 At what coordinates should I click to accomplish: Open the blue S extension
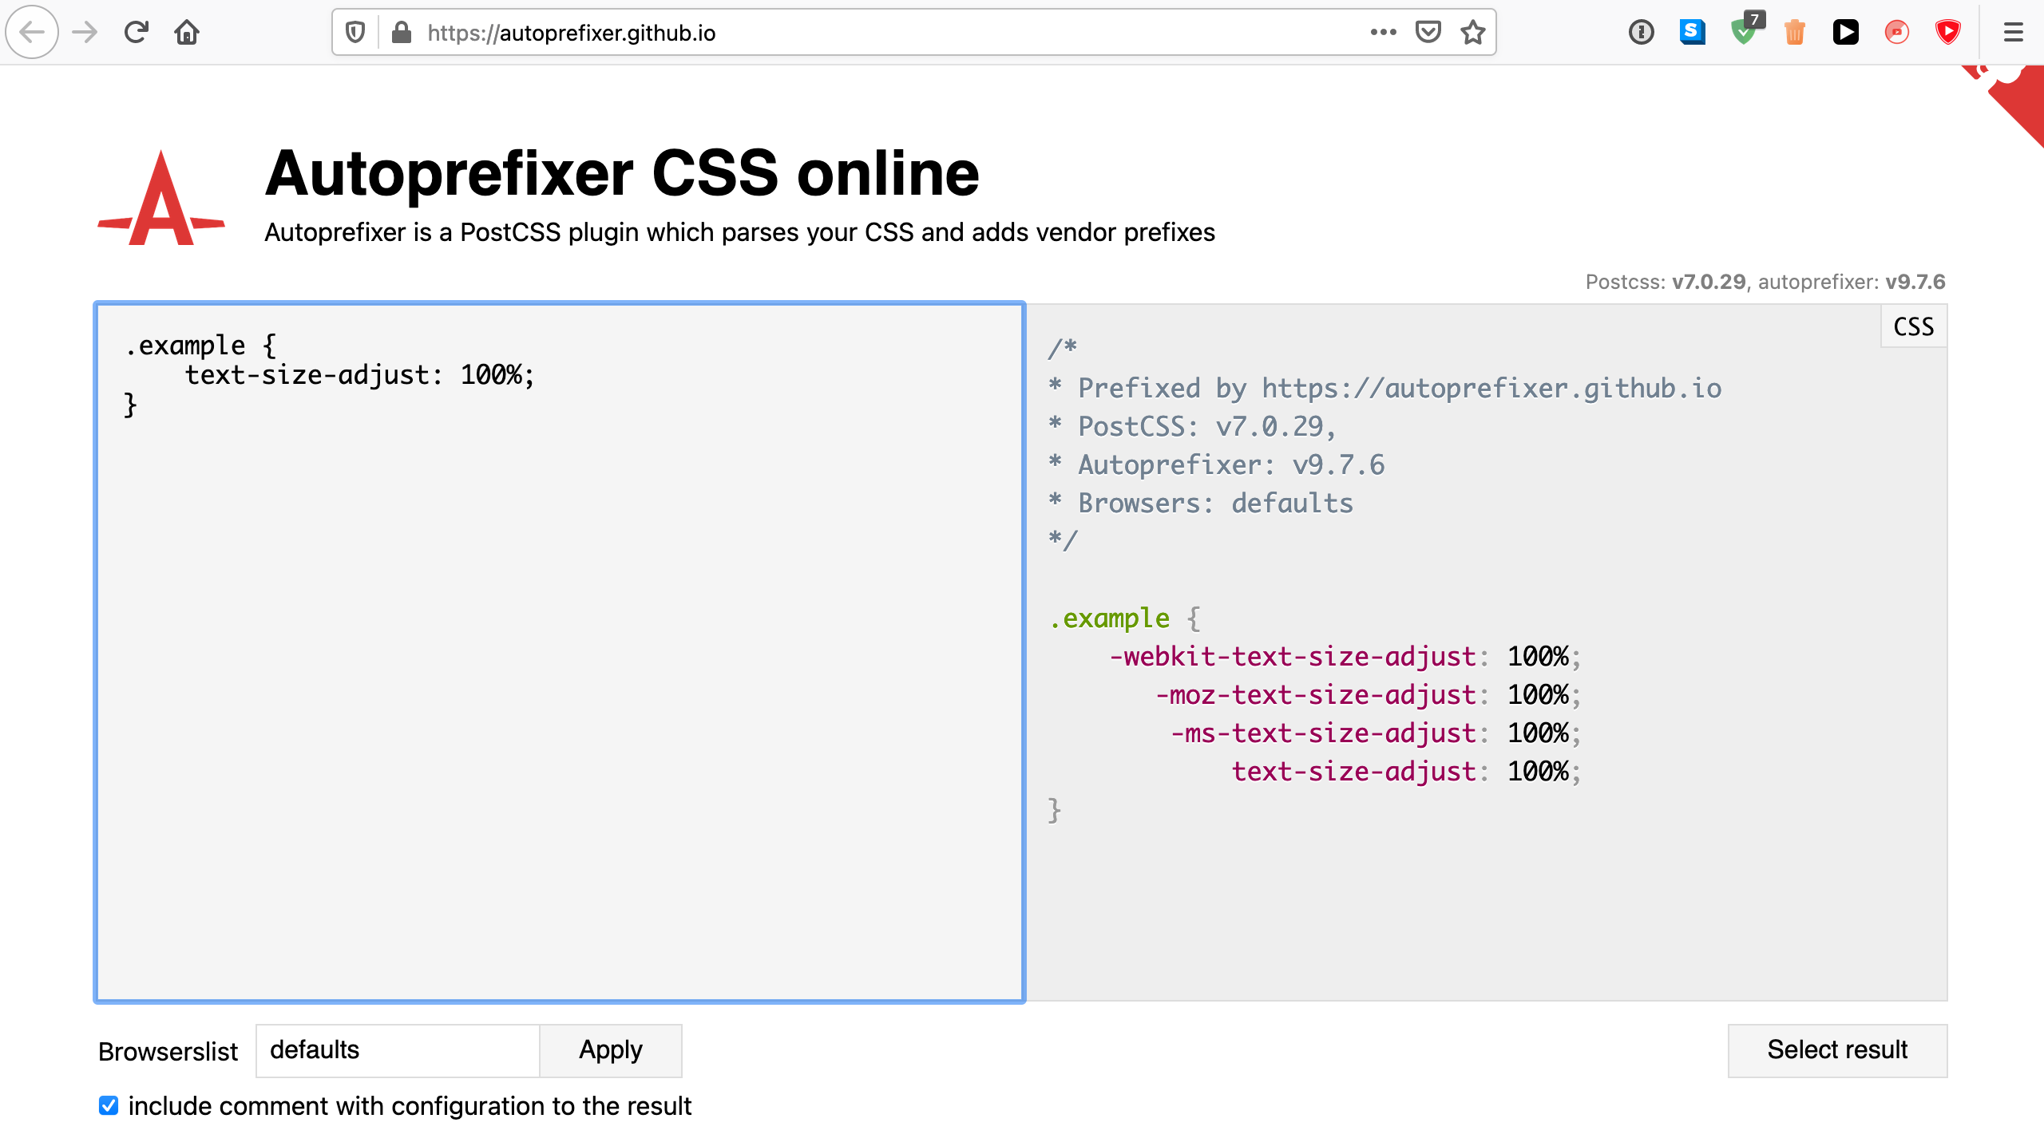coord(1693,32)
